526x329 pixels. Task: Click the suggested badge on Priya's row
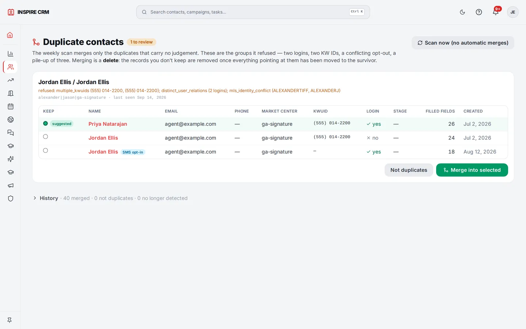pyautogui.click(x=62, y=124)
